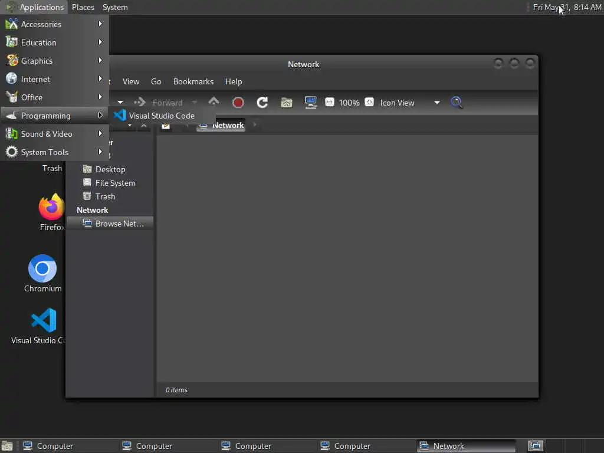Image resolution: width=604 pixels, height=453 pixels.
Task: Open the Graphics category
Action: click(x=54, y=61)
